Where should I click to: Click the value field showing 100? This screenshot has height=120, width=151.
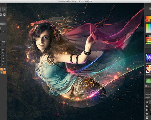[4, 42]
